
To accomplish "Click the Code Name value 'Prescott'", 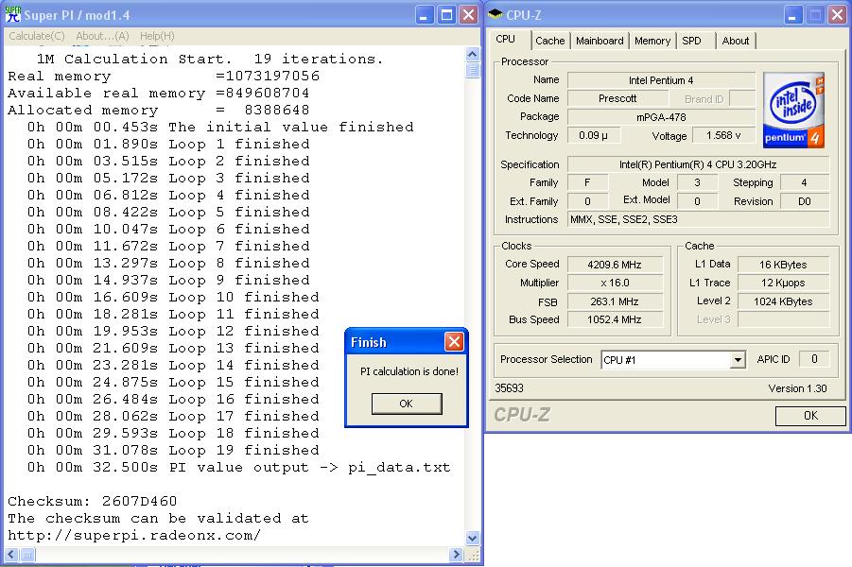I will pos(617,98).
